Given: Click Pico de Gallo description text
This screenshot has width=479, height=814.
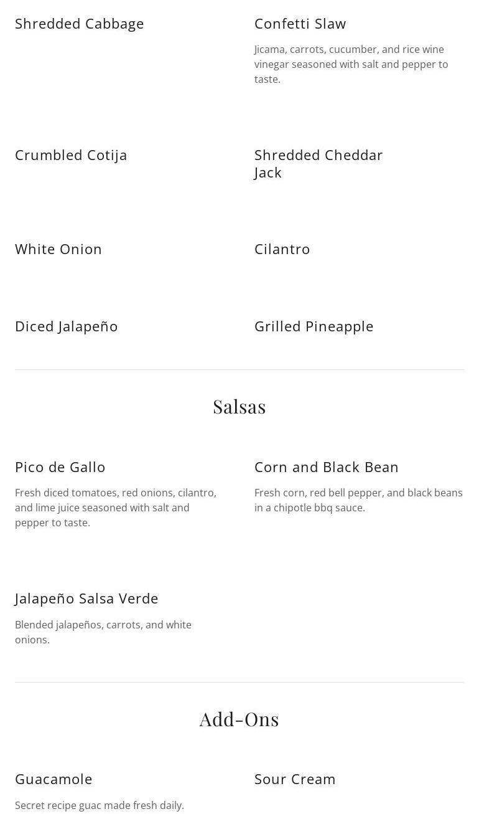Looking at the screenshot, I should 115,508.
